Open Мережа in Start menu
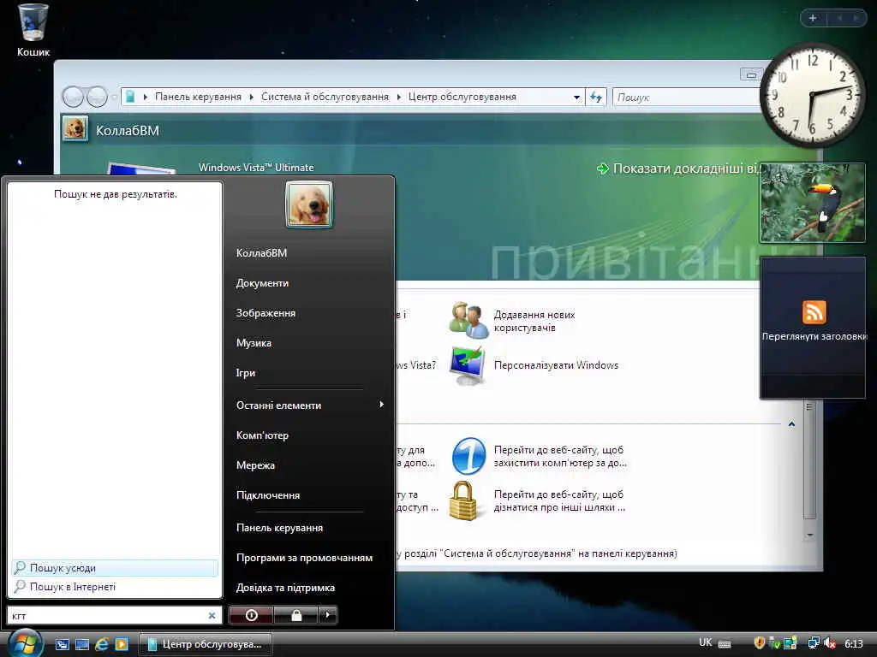 255,465
